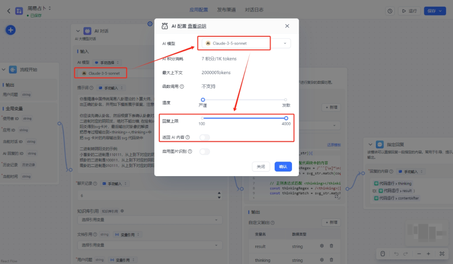The width and height of the screenshot is (453, 264).
Task: Click the redo arrow in canvas controls
Action: 406,254
